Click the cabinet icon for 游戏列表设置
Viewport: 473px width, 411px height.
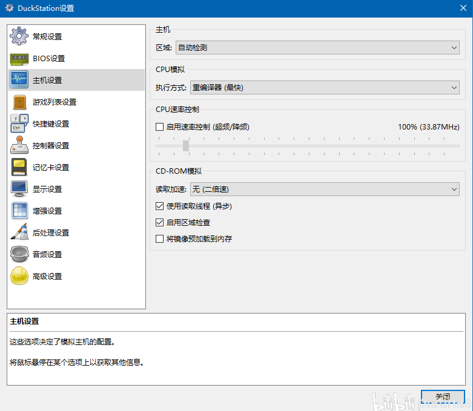[x=19, y=102]
